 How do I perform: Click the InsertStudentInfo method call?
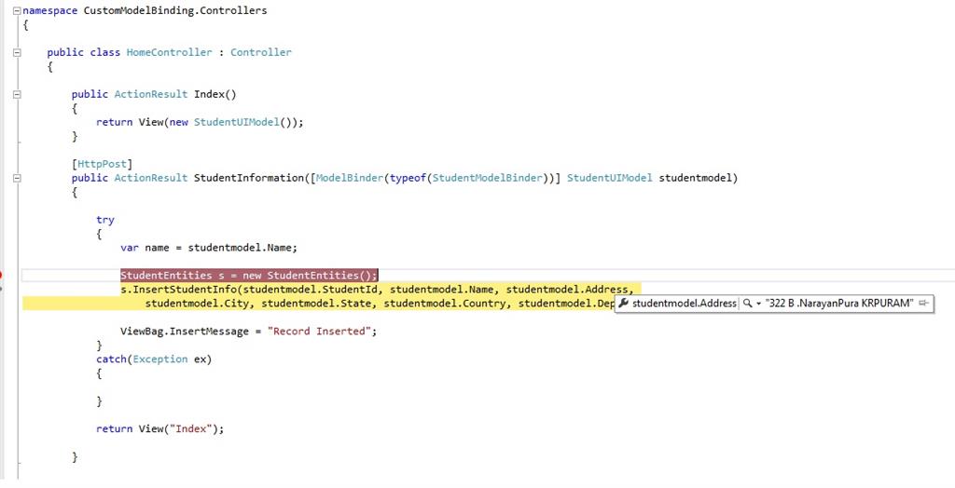coord(185,289)
